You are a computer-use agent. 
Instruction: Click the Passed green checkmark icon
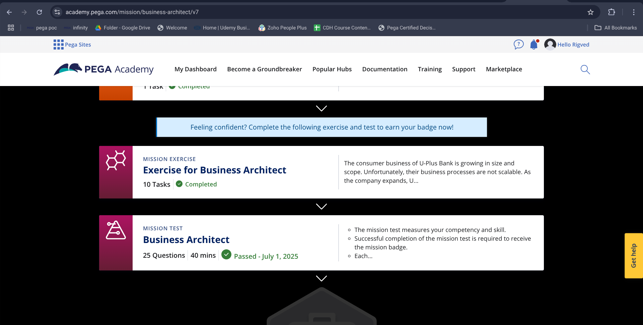pos(226,255)
